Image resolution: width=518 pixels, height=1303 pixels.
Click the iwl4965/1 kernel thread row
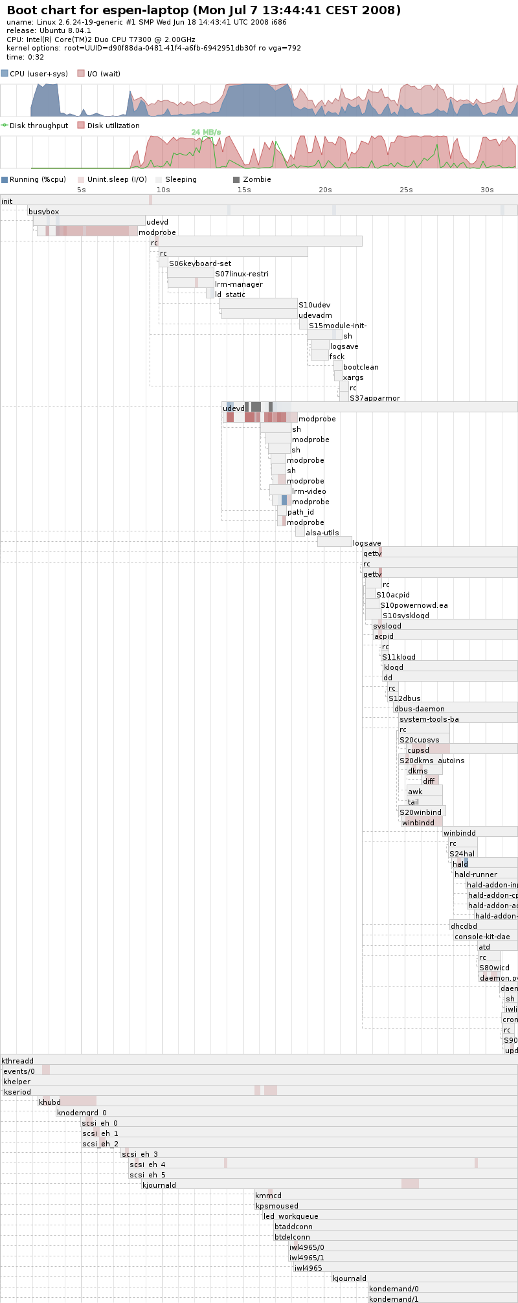[x=403, y=1256]
